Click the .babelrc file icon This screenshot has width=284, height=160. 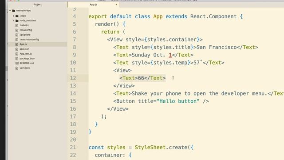pyautogui.click(x=17, y=25)
